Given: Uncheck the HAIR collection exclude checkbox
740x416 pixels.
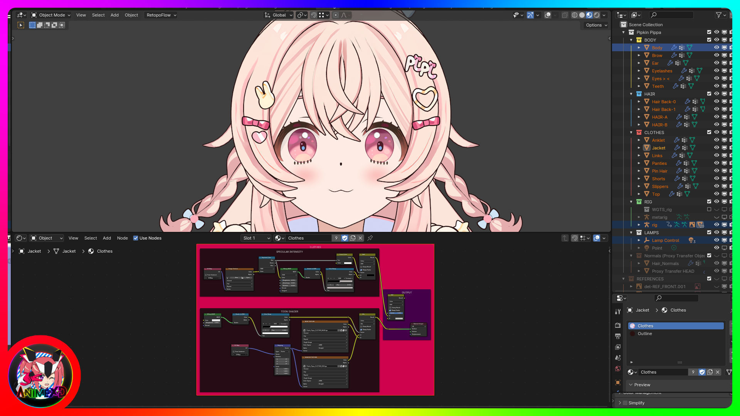Looking at the screenshot, I should tap(709, 94).
